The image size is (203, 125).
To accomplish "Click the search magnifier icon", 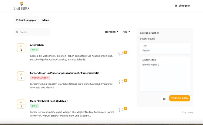I will pos(17,32).
